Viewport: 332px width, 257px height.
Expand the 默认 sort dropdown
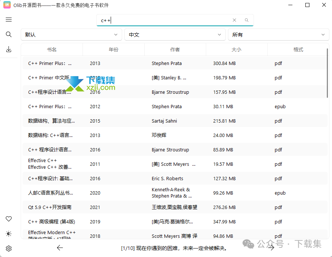click(71, 35)
